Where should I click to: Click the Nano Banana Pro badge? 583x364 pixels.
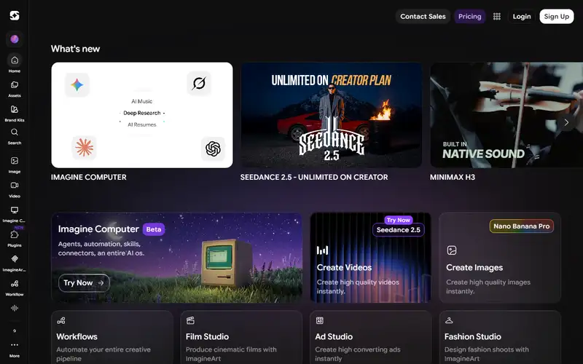(x=521, y=226)
